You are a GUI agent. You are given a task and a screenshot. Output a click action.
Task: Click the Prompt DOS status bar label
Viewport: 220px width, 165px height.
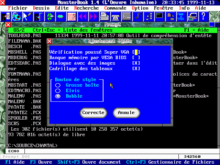click(16, 157)
